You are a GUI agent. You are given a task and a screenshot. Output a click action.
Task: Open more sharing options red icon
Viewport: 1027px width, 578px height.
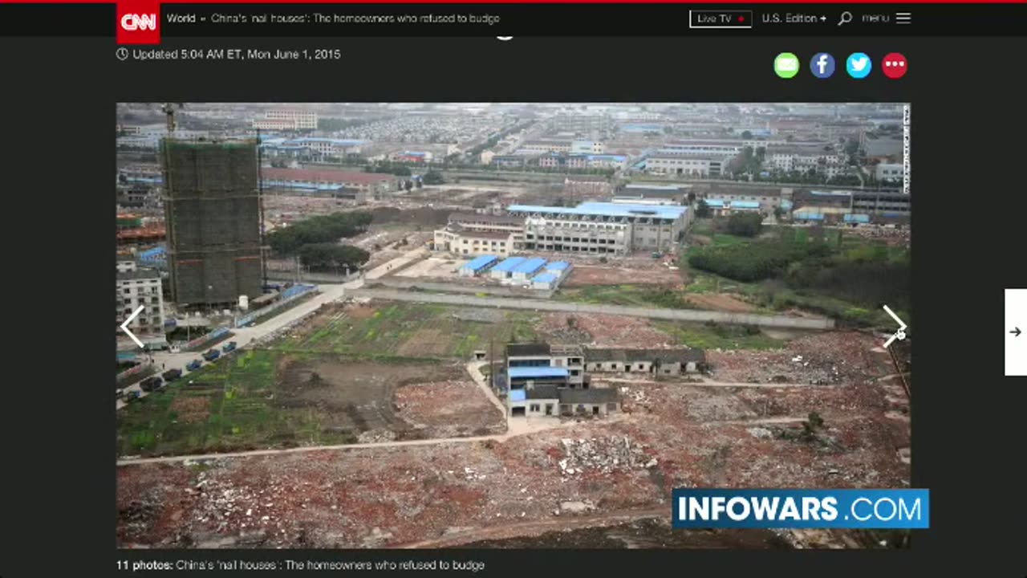tap(895, 65)
